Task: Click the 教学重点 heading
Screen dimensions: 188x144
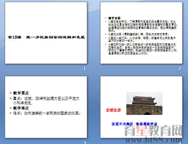Action: point(21,93)
